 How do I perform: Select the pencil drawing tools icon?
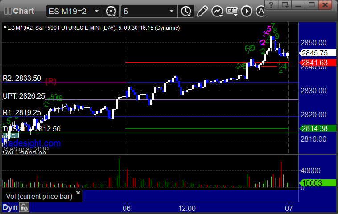point(202,11)
